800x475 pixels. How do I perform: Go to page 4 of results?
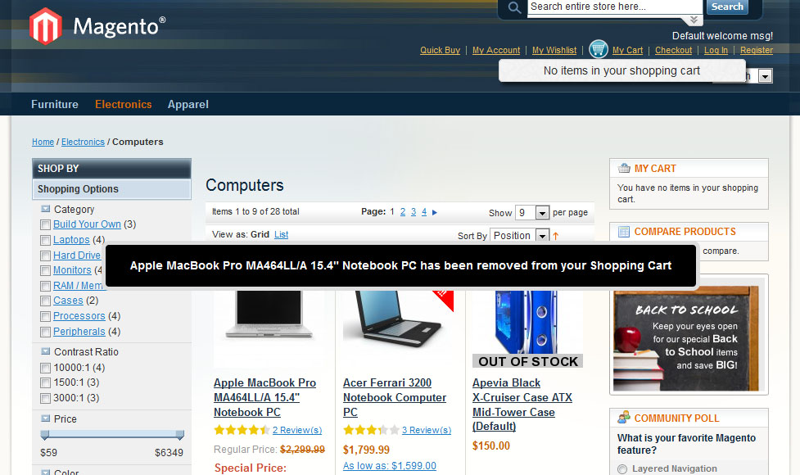coord(424,212)
